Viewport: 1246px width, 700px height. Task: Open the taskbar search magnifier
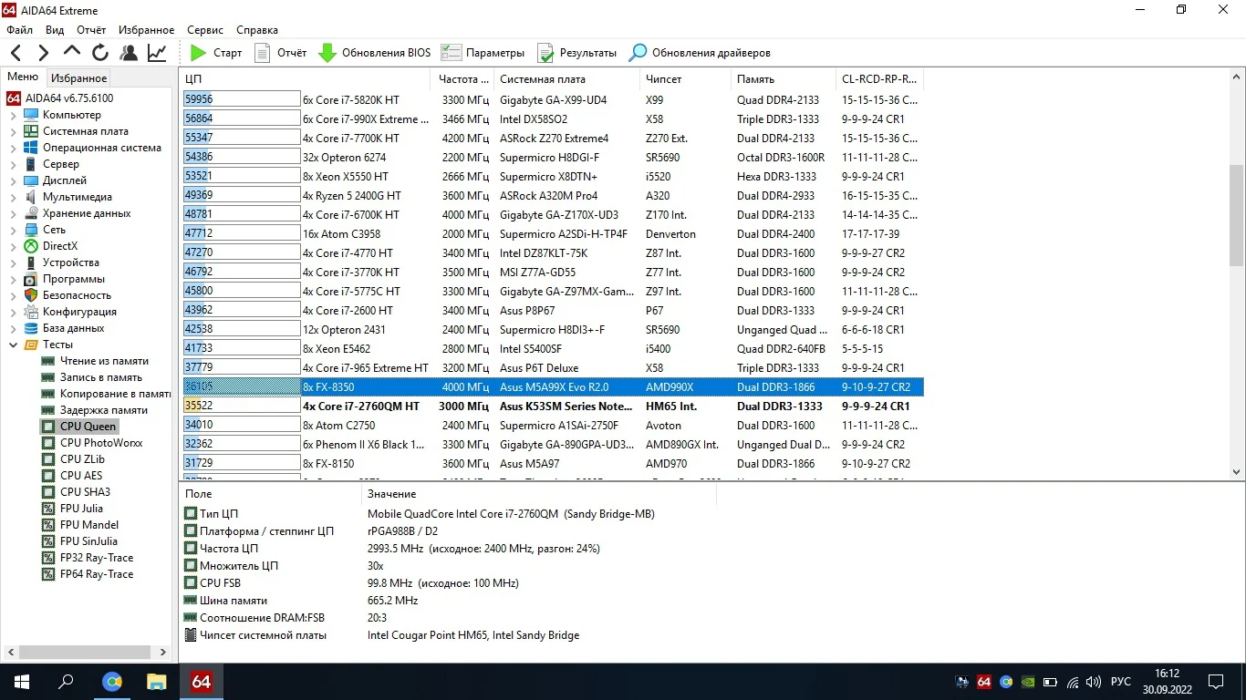tap(67, 681)
